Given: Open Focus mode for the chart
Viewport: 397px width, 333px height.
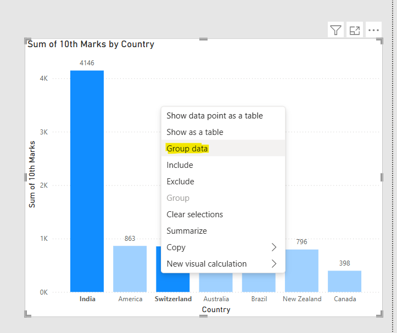Looking at the screenshot, I should click(355, 30).
